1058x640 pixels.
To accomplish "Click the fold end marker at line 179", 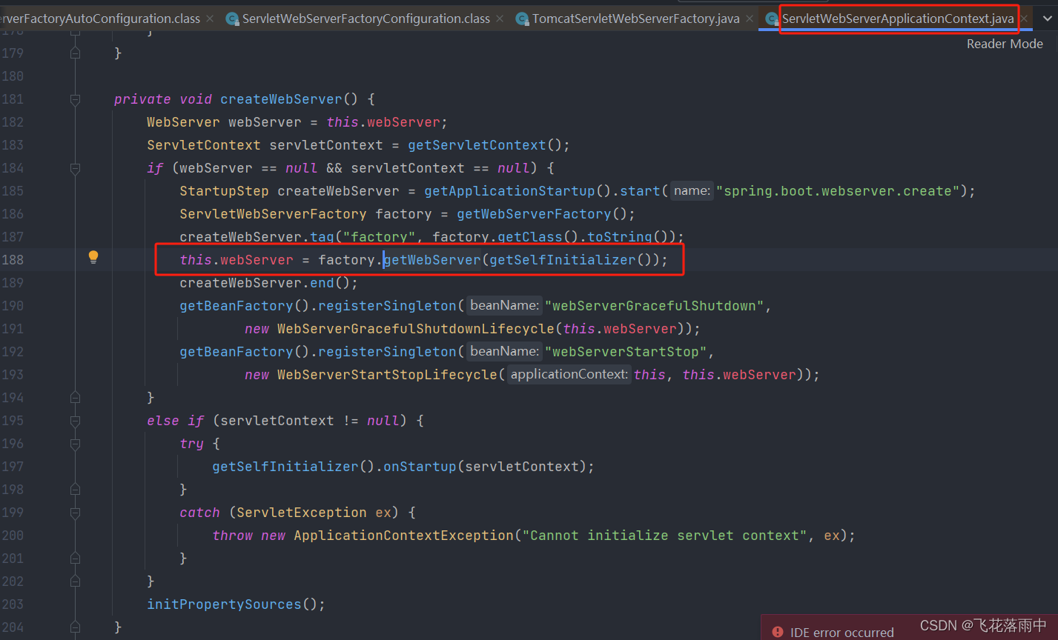I will (75, 53).
